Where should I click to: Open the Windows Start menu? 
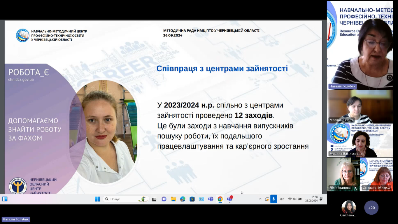tap(97, 199)
